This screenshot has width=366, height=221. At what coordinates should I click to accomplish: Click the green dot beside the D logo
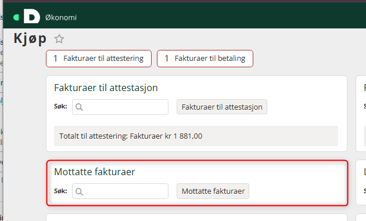16,17
